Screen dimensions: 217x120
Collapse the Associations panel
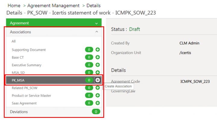pyautogui.click(x=96, y=32)
